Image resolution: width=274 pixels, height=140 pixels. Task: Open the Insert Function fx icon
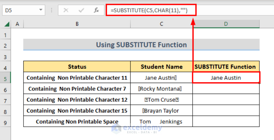pyautogui.click(x=96, y=10)
